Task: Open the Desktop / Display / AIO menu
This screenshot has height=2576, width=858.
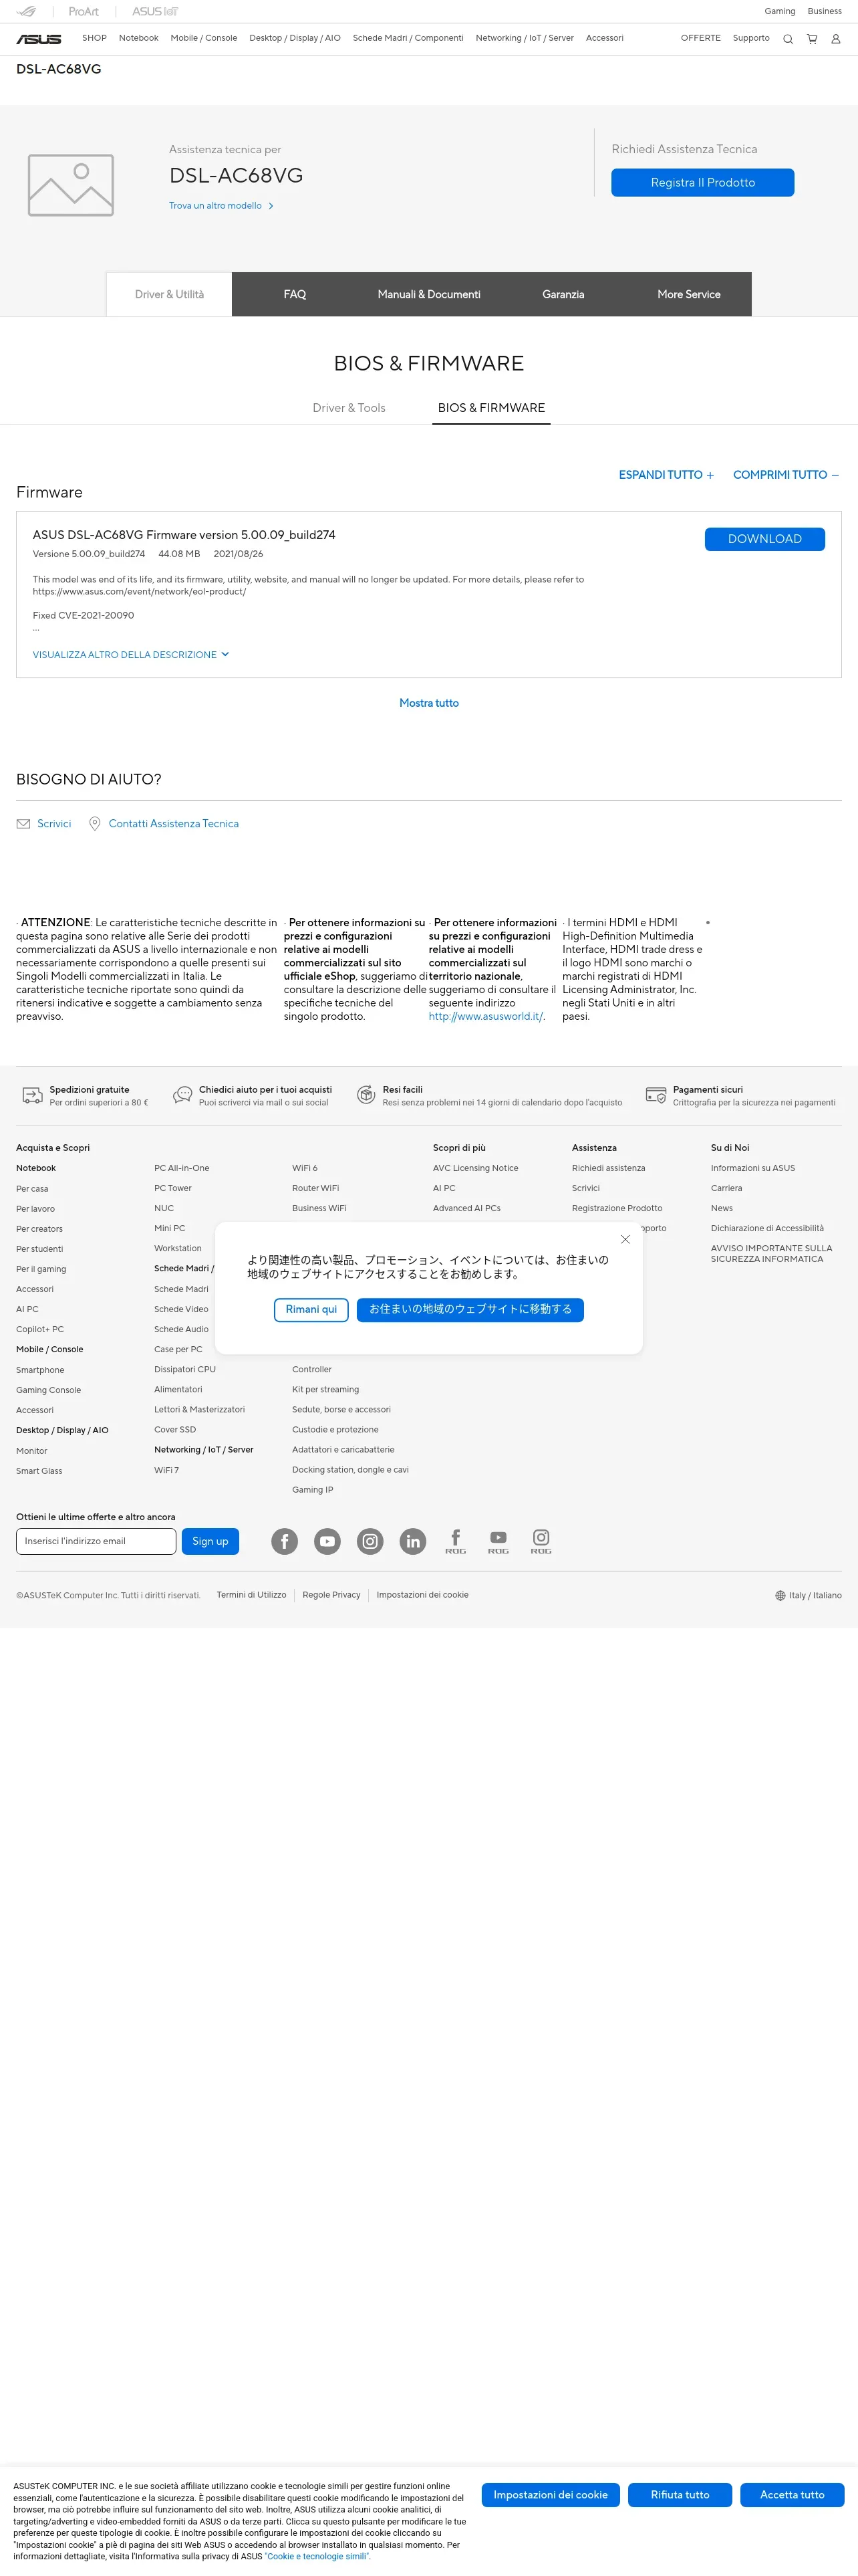Action: pos(295,38)
